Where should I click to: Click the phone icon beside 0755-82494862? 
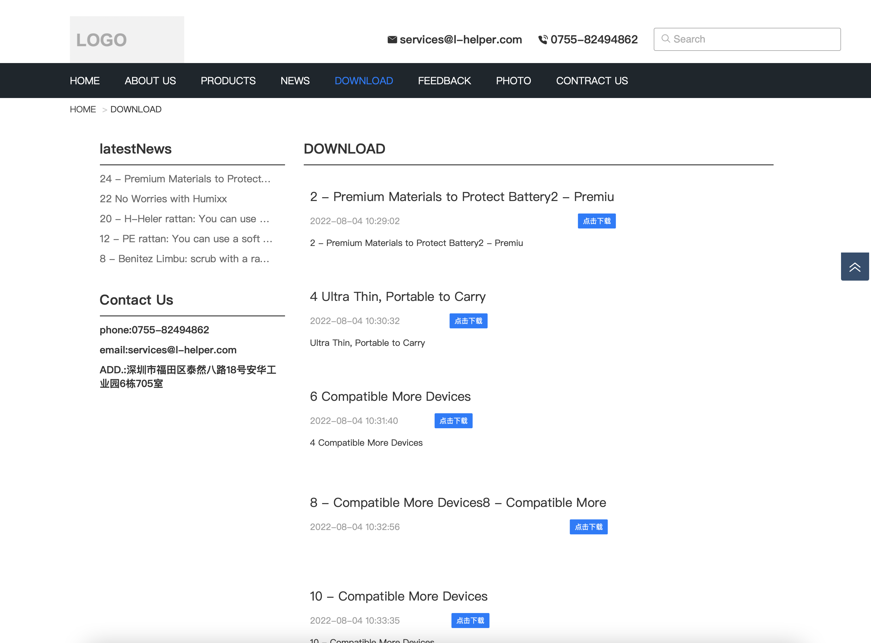(543, 39)
